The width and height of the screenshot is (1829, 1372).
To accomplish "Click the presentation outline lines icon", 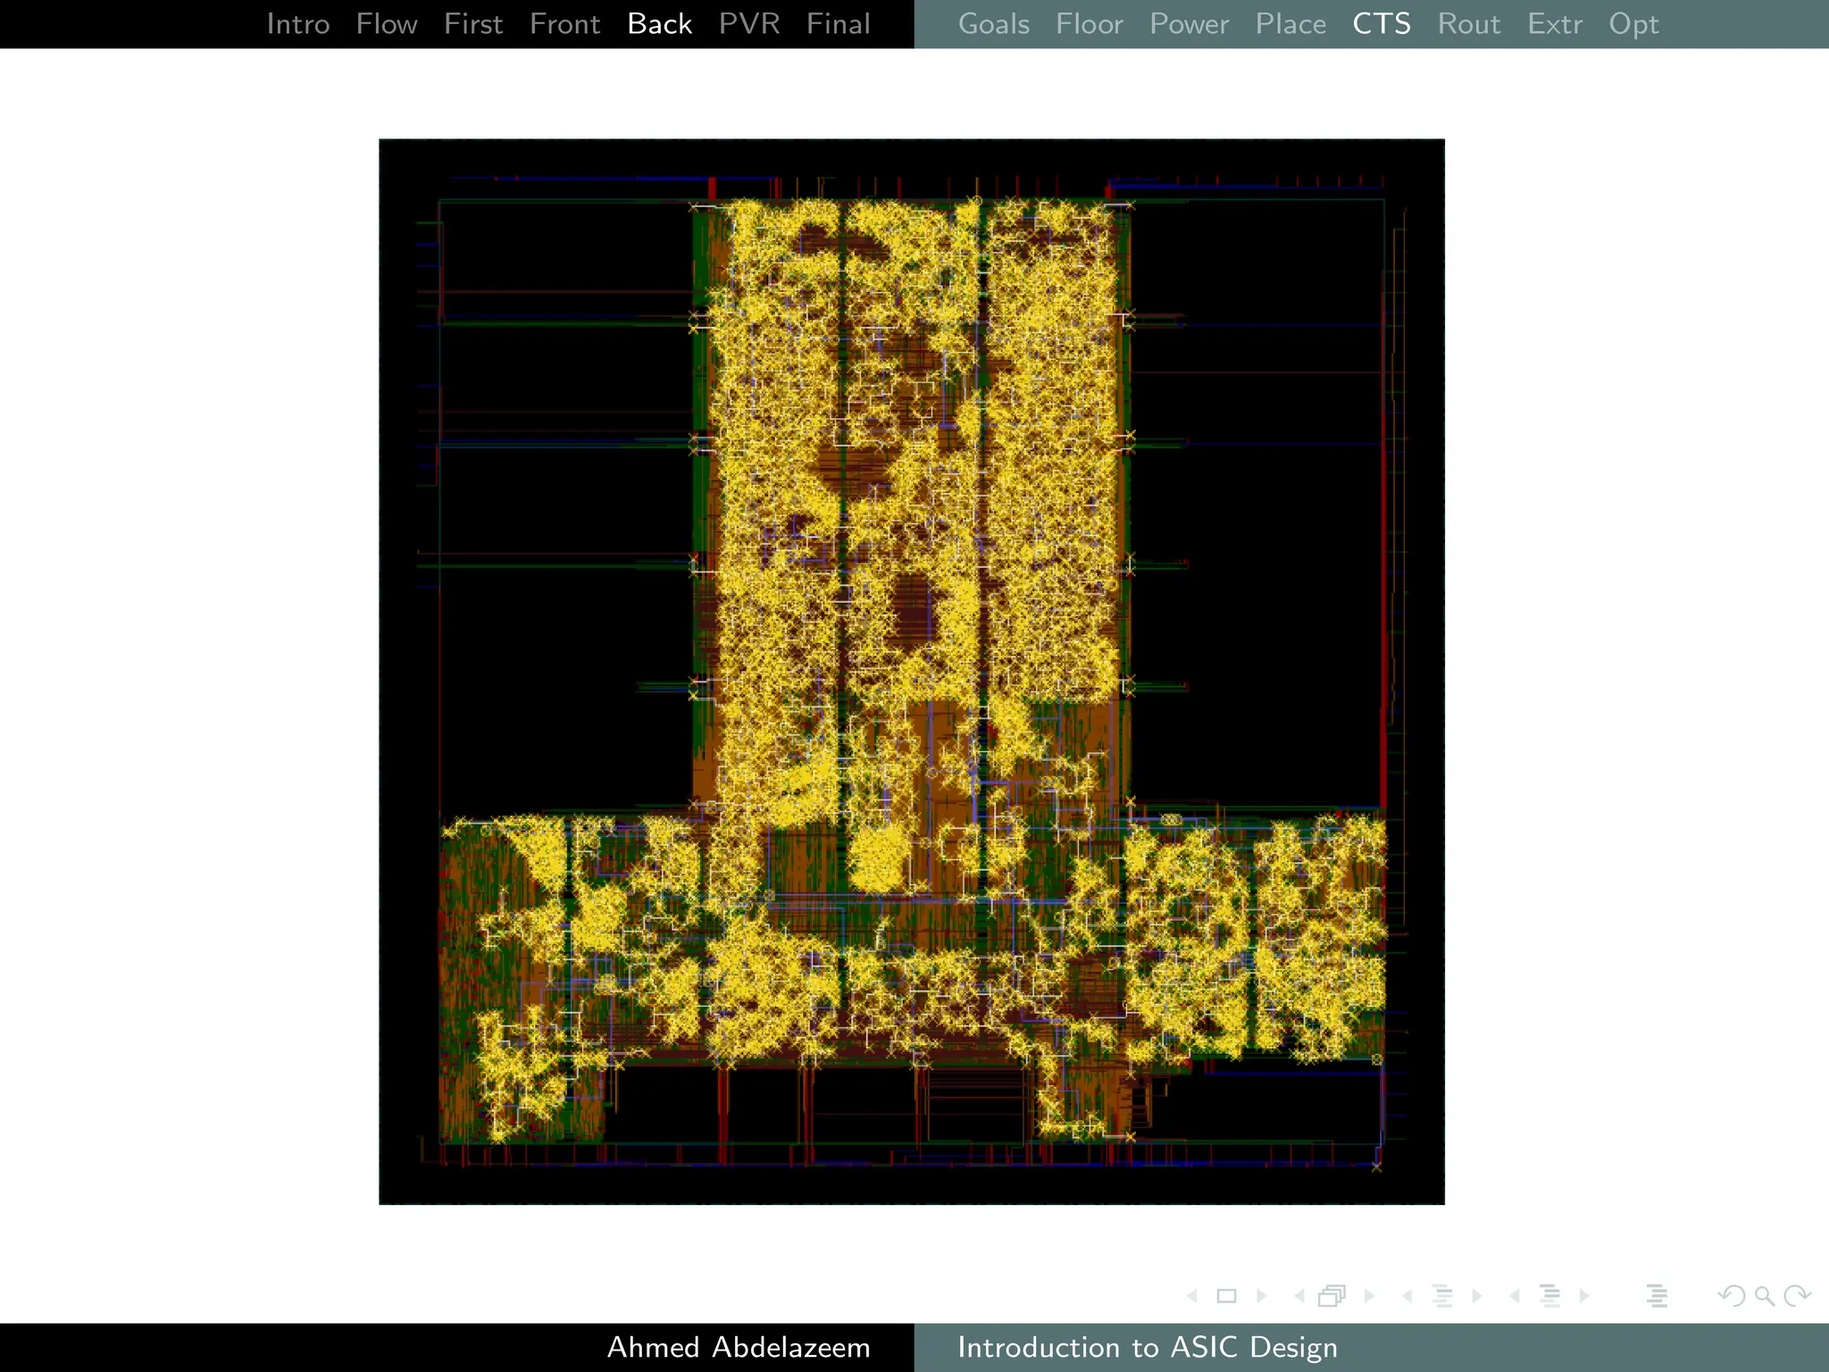I will click(x=1657, y=1296).
